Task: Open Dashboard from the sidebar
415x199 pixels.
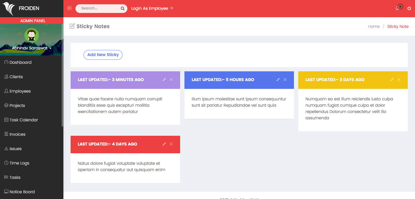Action: click(20, 62)
